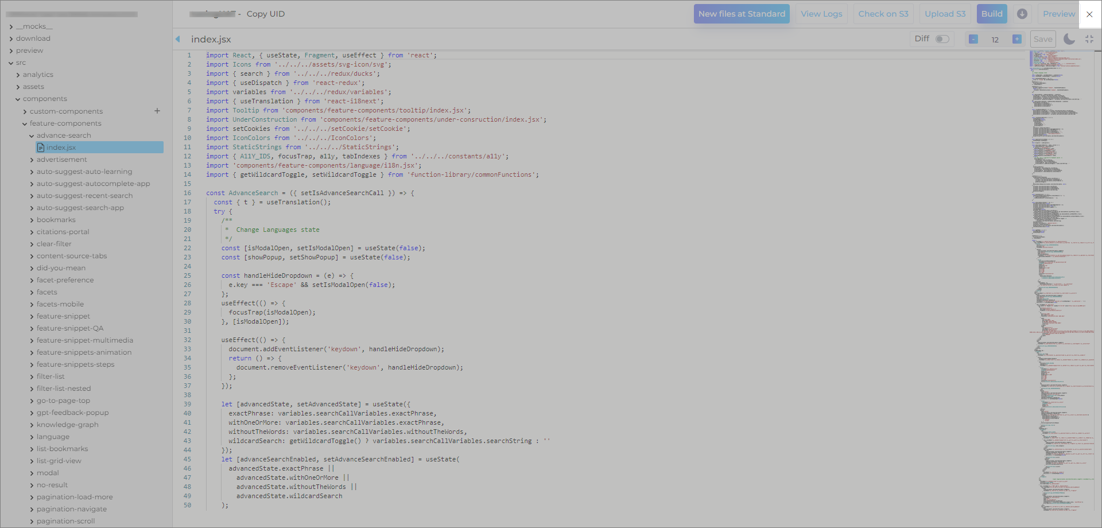This screenshot has height=528, width=1102.
Task: Collapse file tree with blue left arrow
Action: [178, 39]
